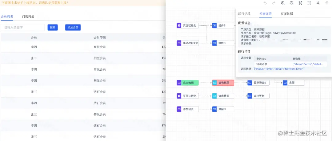Click the play-in-frame run icon
332x141 pixels.
coord(309,3)
